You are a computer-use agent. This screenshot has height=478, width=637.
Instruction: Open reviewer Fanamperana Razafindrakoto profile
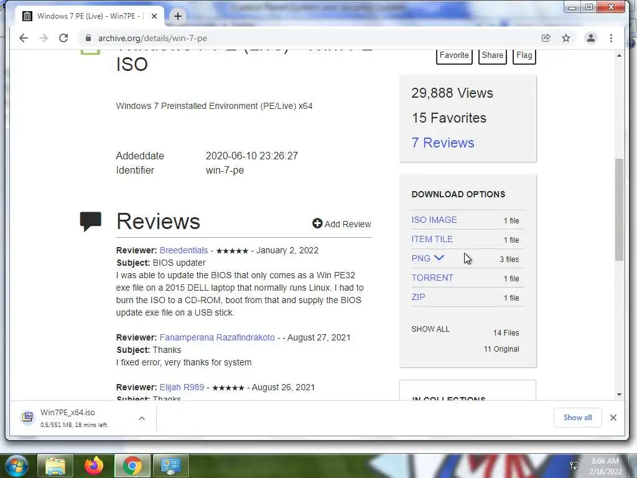217,337
